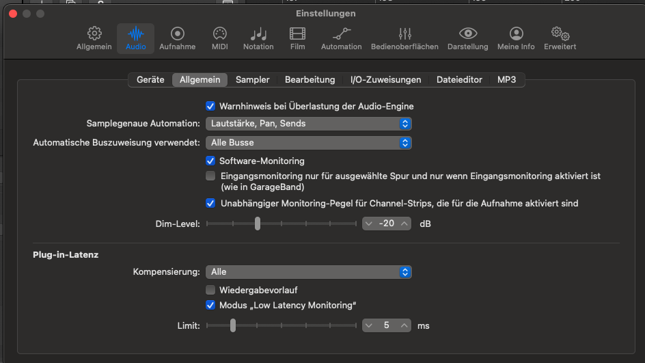Enable the Wiedergabevorlauf checkbox
The image size is (645, 363).
coord(210,290)
